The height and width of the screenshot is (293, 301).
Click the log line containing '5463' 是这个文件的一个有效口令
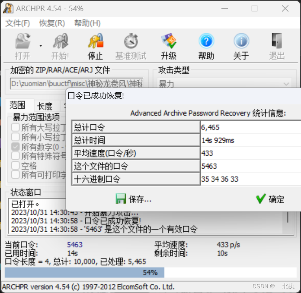coord(104,229)
